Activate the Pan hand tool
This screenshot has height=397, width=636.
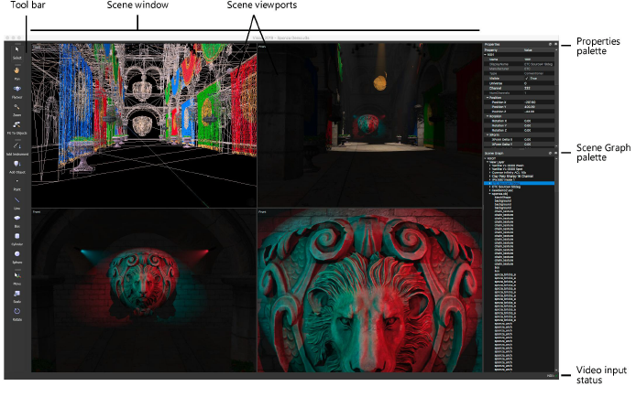(x=17, y=73)
